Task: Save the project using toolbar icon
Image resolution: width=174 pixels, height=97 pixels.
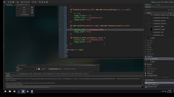Action: tap(13, 2)
